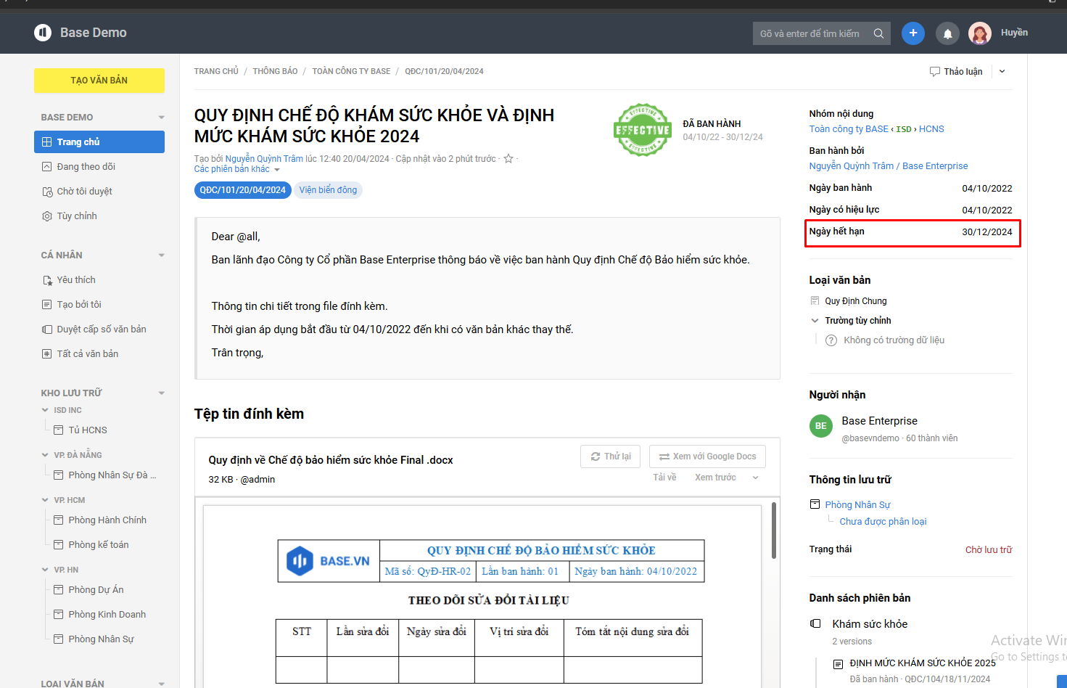Collapse the KHO LƯU TRỮ section
The width and height of the screenshot is (1067, 688).
coord(161,393)
